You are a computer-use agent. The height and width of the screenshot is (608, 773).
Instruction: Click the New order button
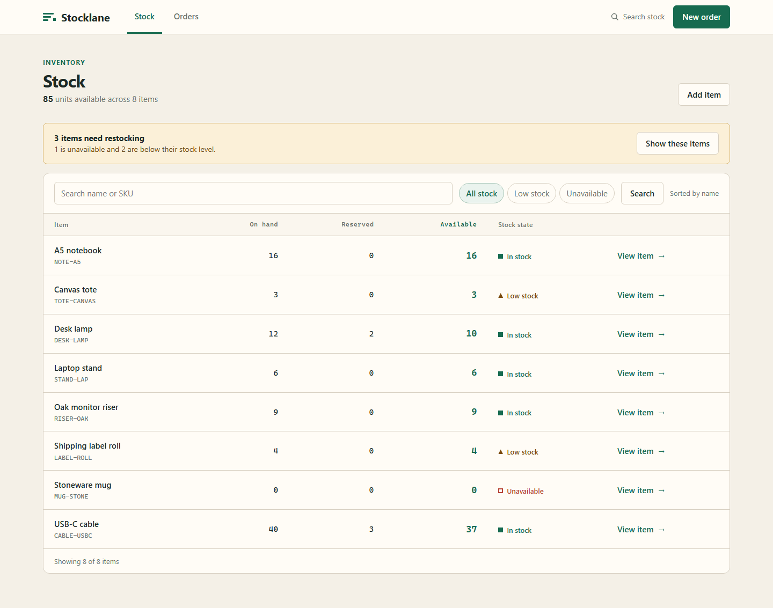tap(702, 17)
